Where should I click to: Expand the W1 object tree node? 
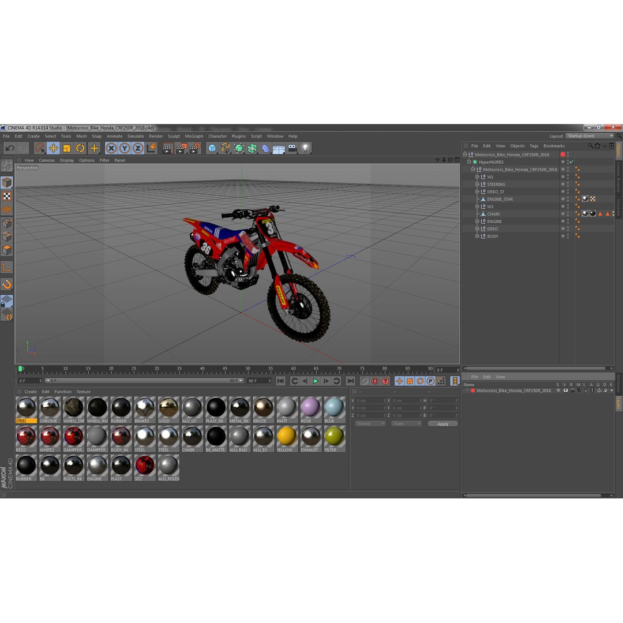477,177
